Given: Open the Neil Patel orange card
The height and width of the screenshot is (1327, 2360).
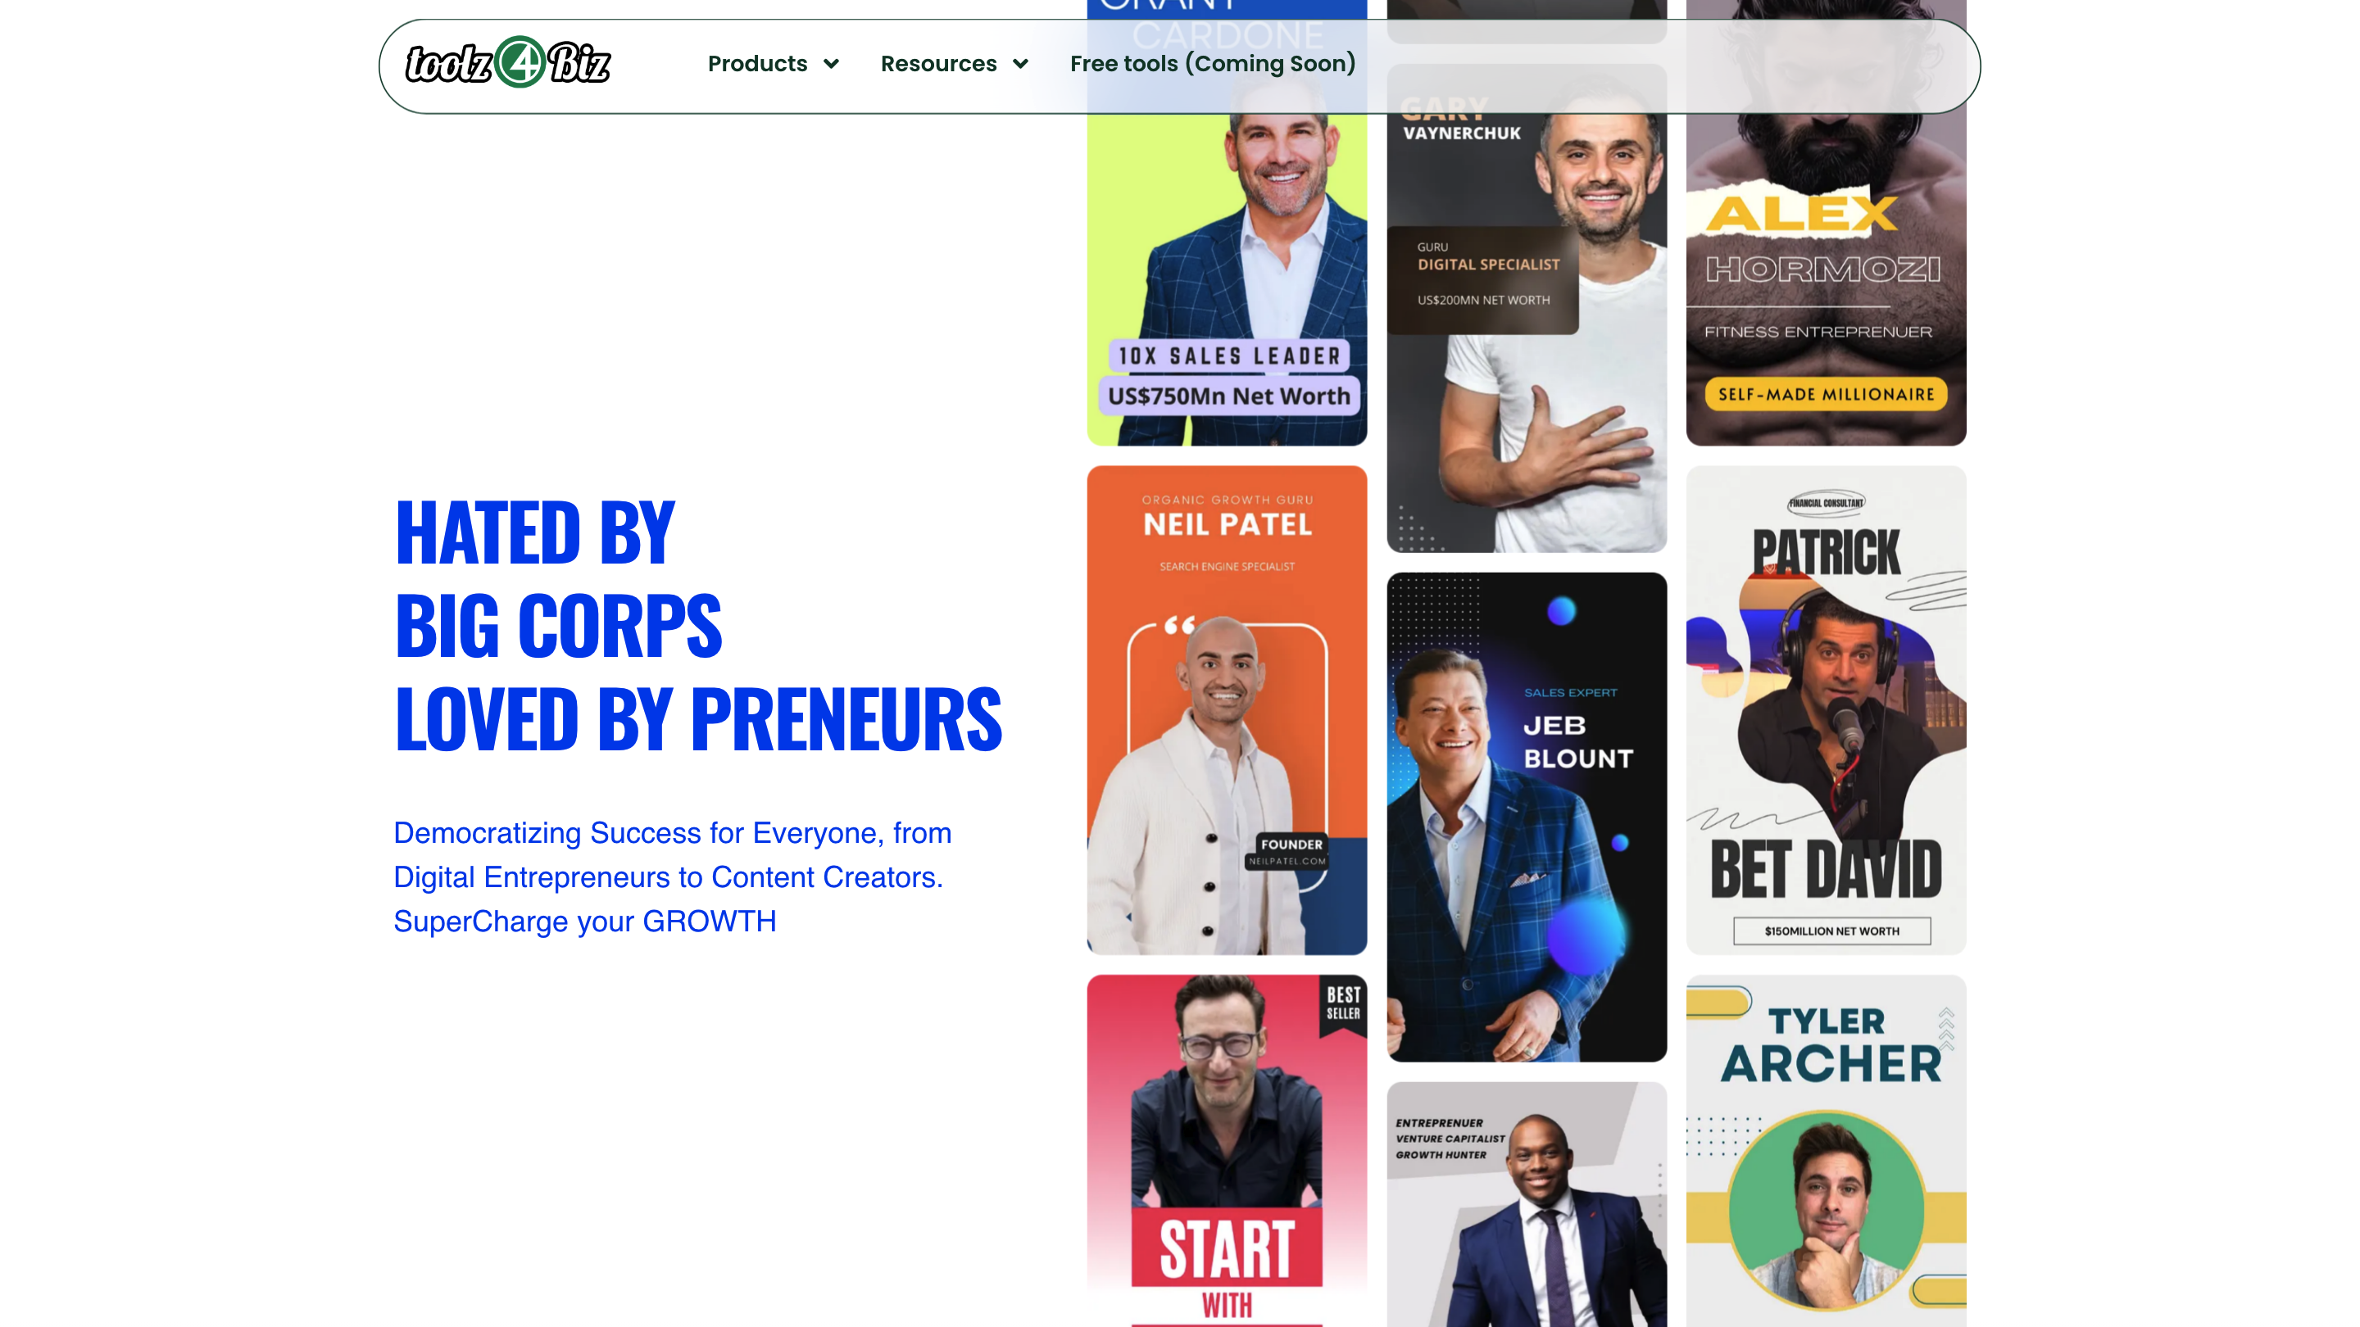Looking at the screenshot, I should [1227, 709].
